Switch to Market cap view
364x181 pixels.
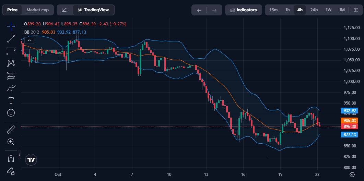38,10
